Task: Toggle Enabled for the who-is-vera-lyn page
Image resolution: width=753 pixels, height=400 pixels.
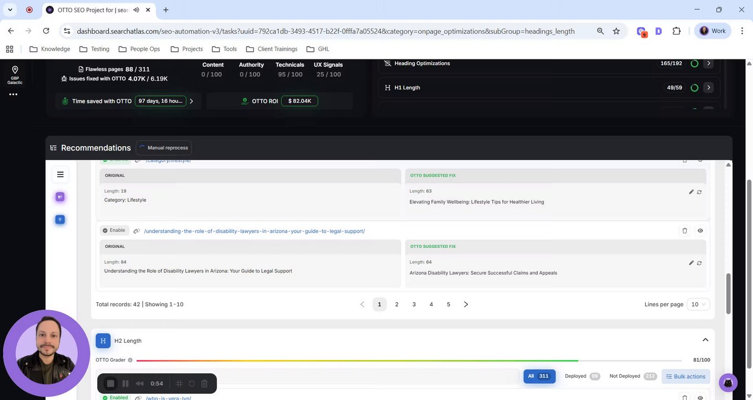Action: (x=116, y=397)
